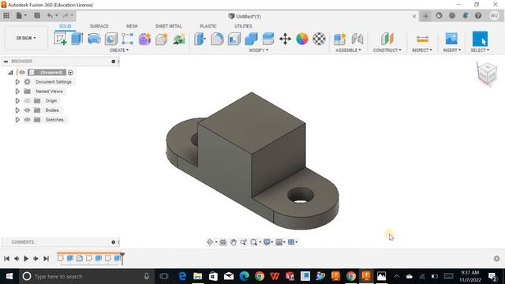Click the ViewCube in the corner
This screenshot has height=284, width=505.
pyautogui.click(x=487, y=73)
